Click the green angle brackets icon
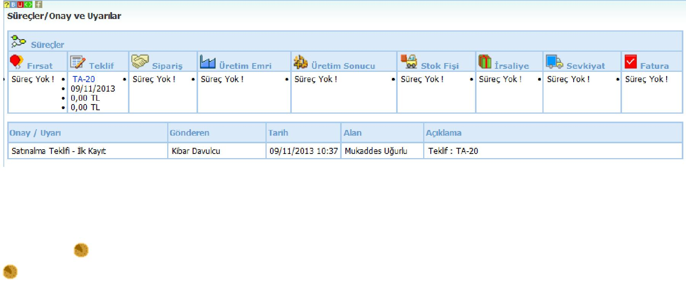 [28, 5]
